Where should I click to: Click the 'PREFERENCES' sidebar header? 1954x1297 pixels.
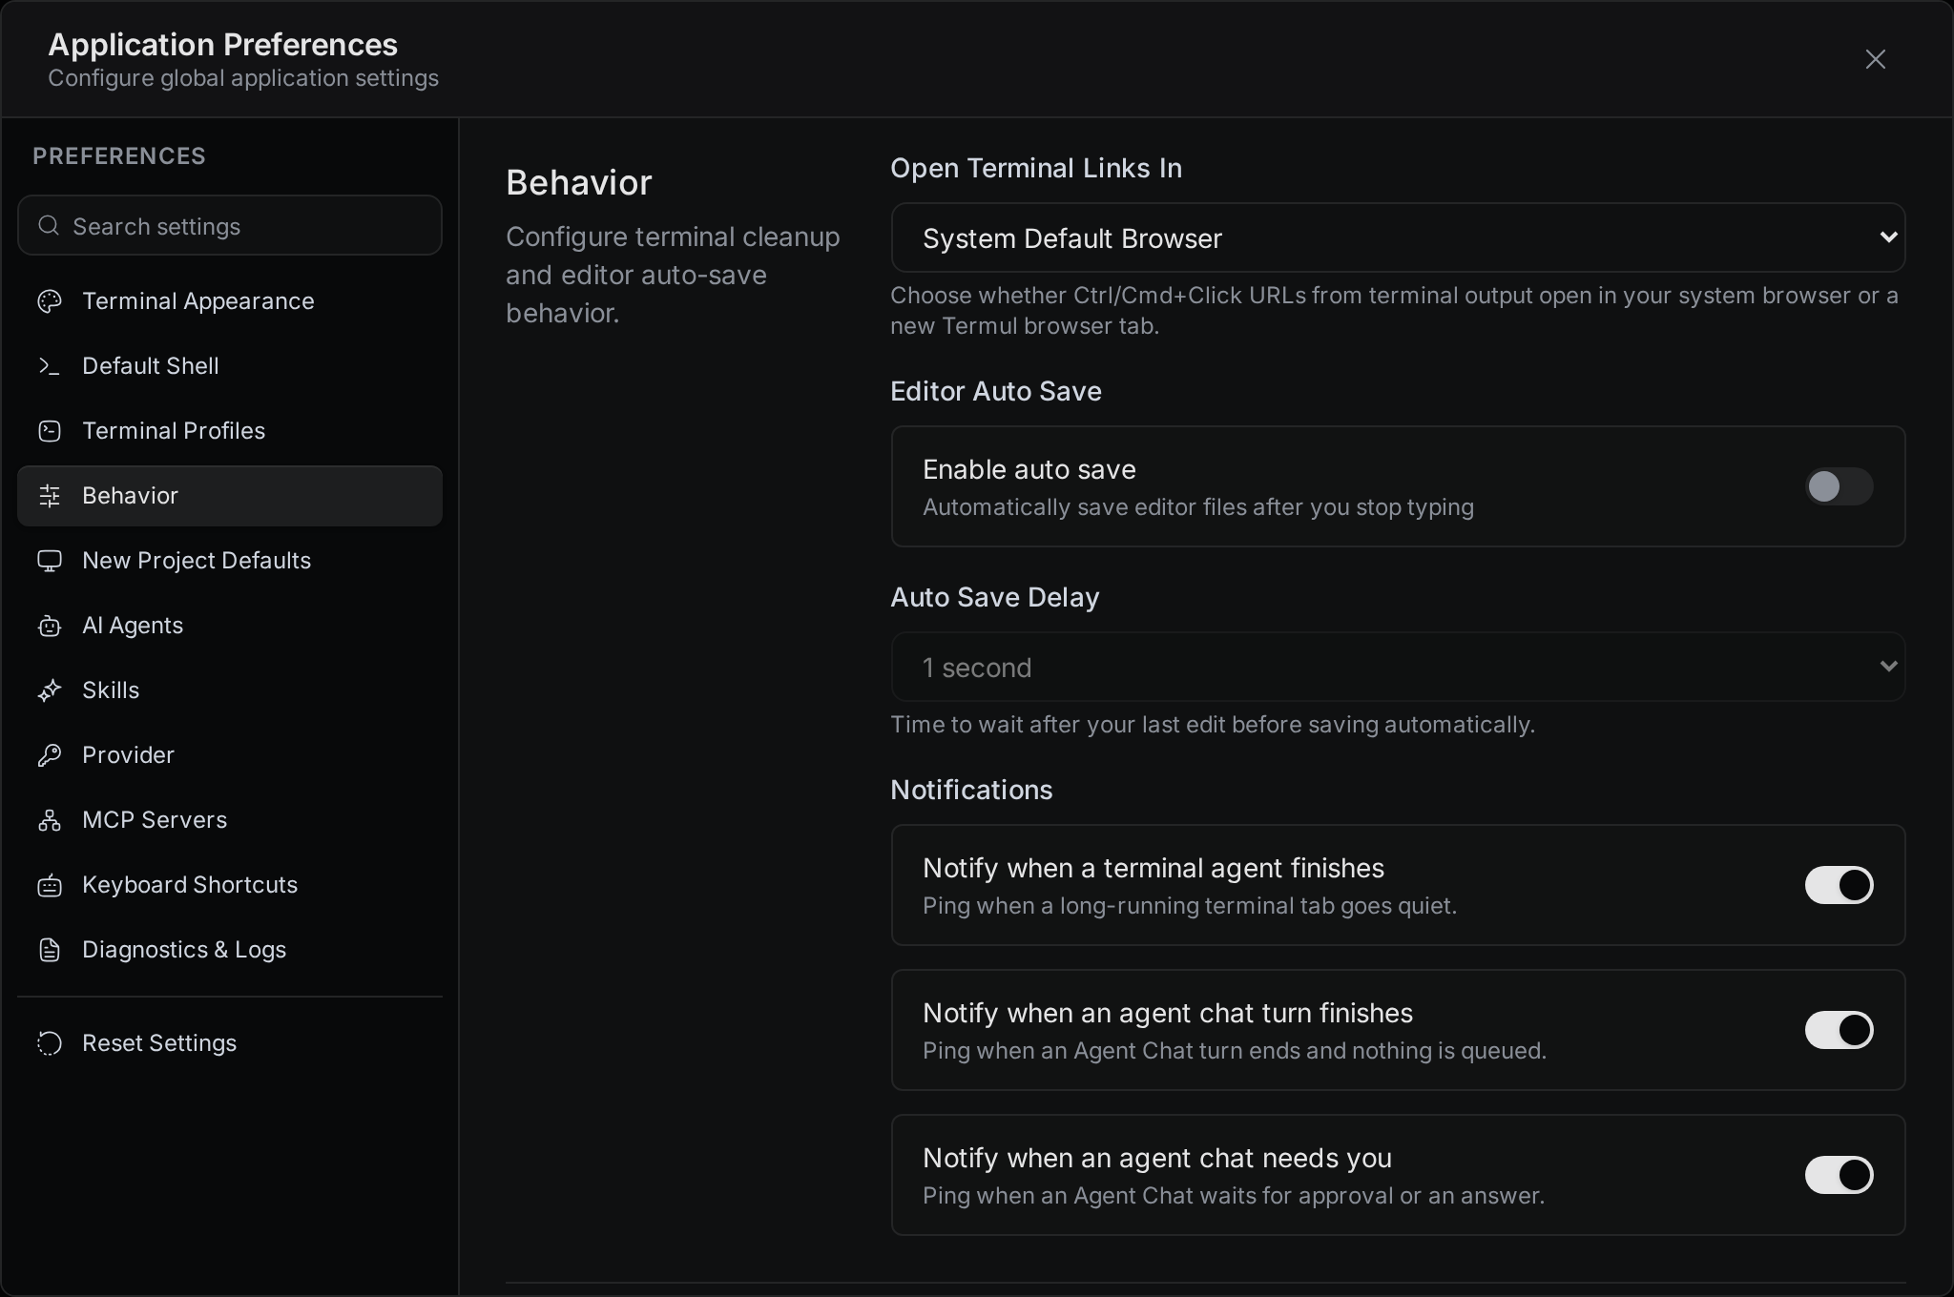(119, 155)
